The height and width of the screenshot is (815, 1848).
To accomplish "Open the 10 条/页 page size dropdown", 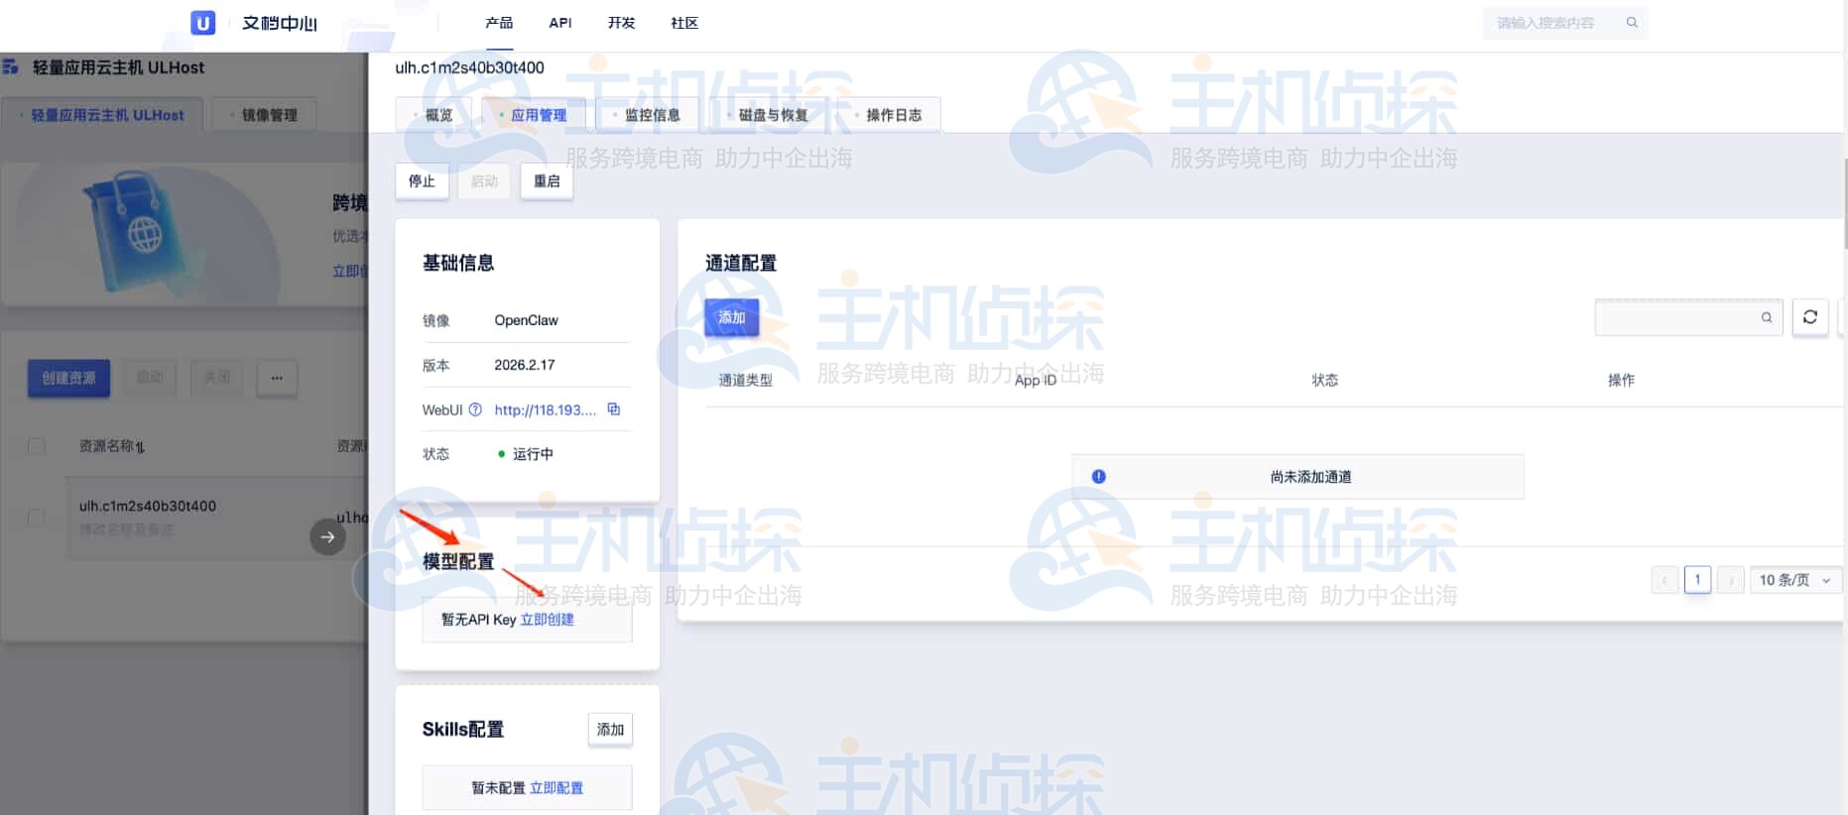I will click(1793, 580).
